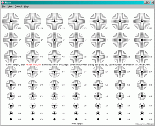This screenshot has width=155, height=126.
Task: Click the bullseye of the leftmost 1.125 target
Action: [x=11, y=21]
